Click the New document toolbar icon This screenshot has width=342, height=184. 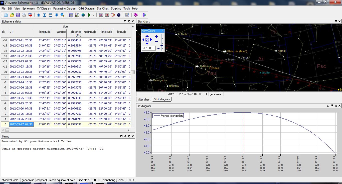pyautogui.click(x=6, y=15)
